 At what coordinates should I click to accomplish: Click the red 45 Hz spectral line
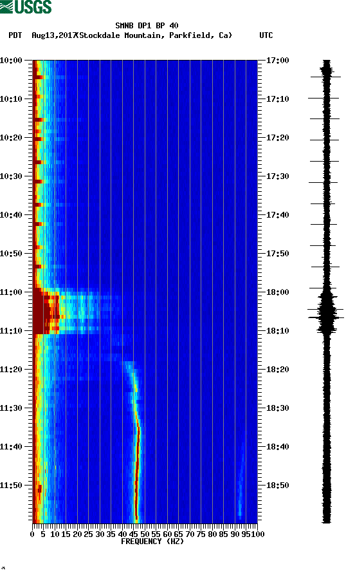[x=137, y=473]
